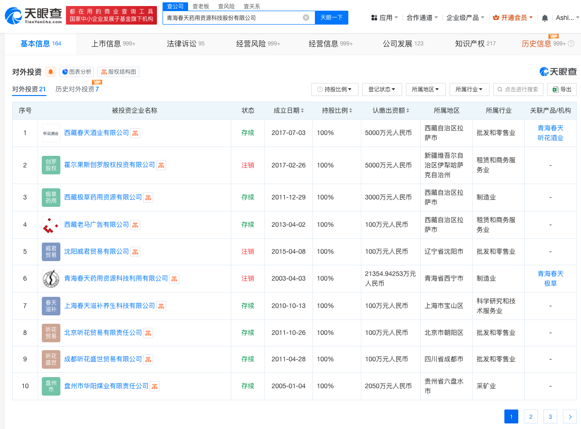Open the 持股比例 filter dropdown
The image size is (581, 429).
click(x=334, y=89)
